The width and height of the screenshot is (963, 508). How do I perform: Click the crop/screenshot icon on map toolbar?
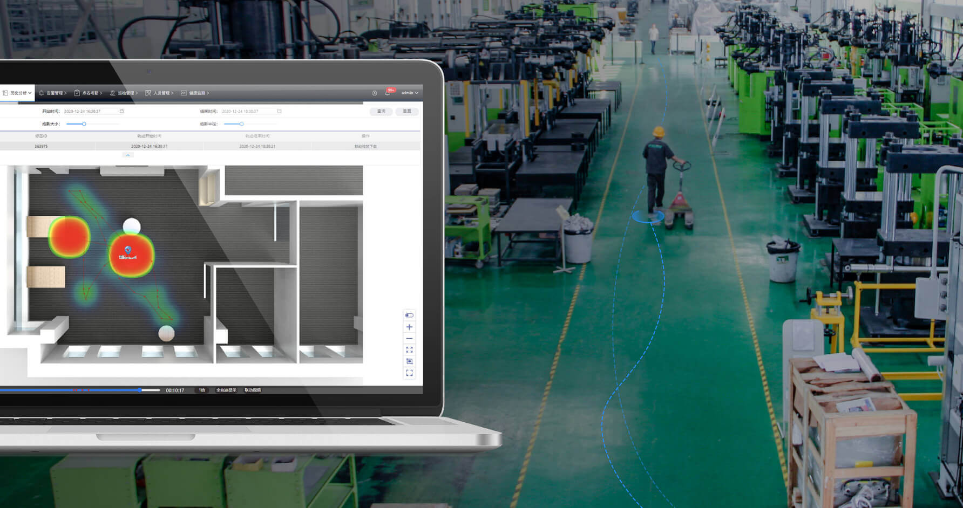pos(409,361)
